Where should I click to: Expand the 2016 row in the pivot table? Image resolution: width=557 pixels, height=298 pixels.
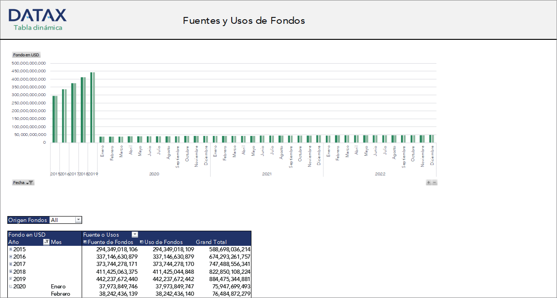click(x=10, y=256)
